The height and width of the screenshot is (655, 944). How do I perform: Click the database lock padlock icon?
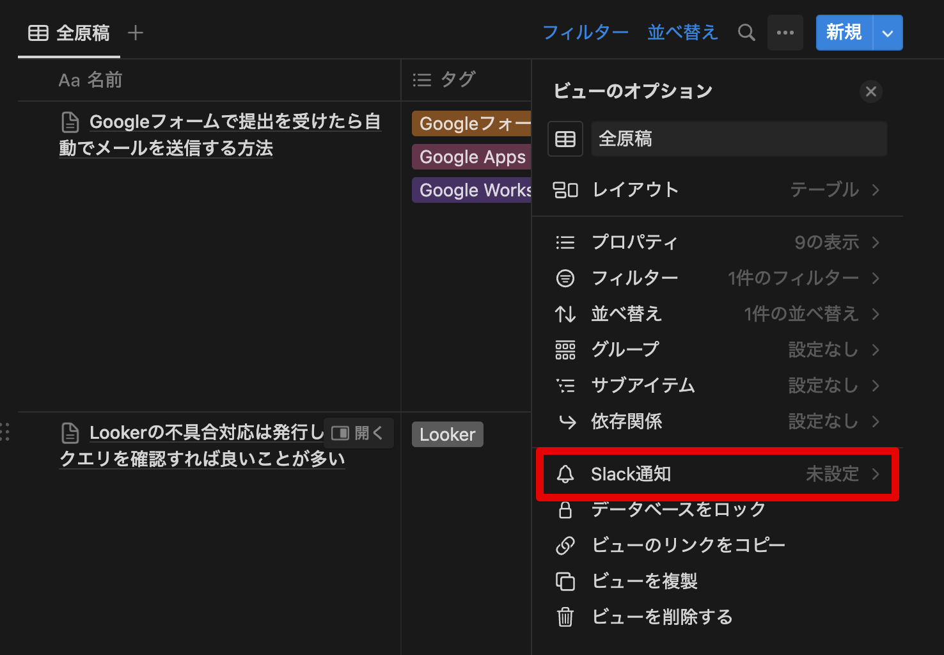(565, 509)
